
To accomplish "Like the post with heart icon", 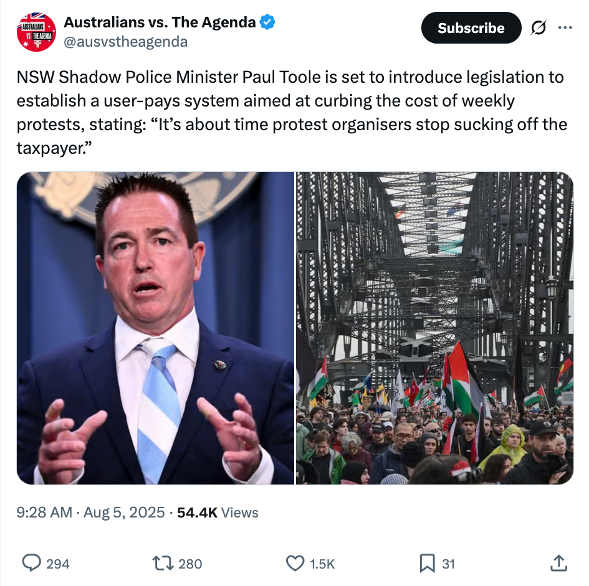I will [x=295, y=564].
